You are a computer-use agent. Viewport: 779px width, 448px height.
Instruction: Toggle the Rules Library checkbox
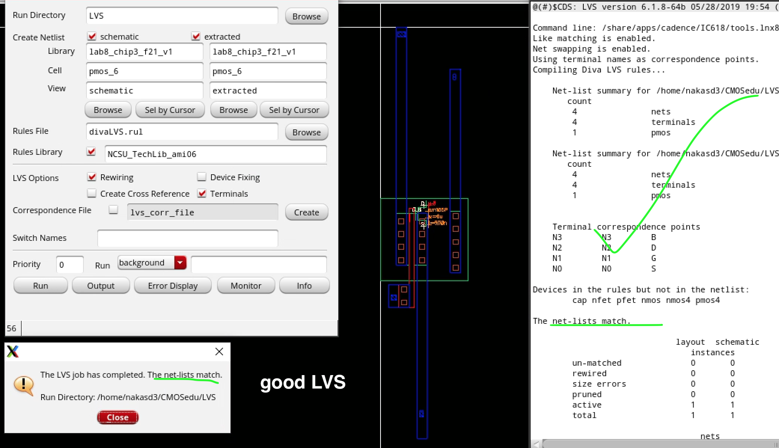pyautogui.click(x=91, y=151)
